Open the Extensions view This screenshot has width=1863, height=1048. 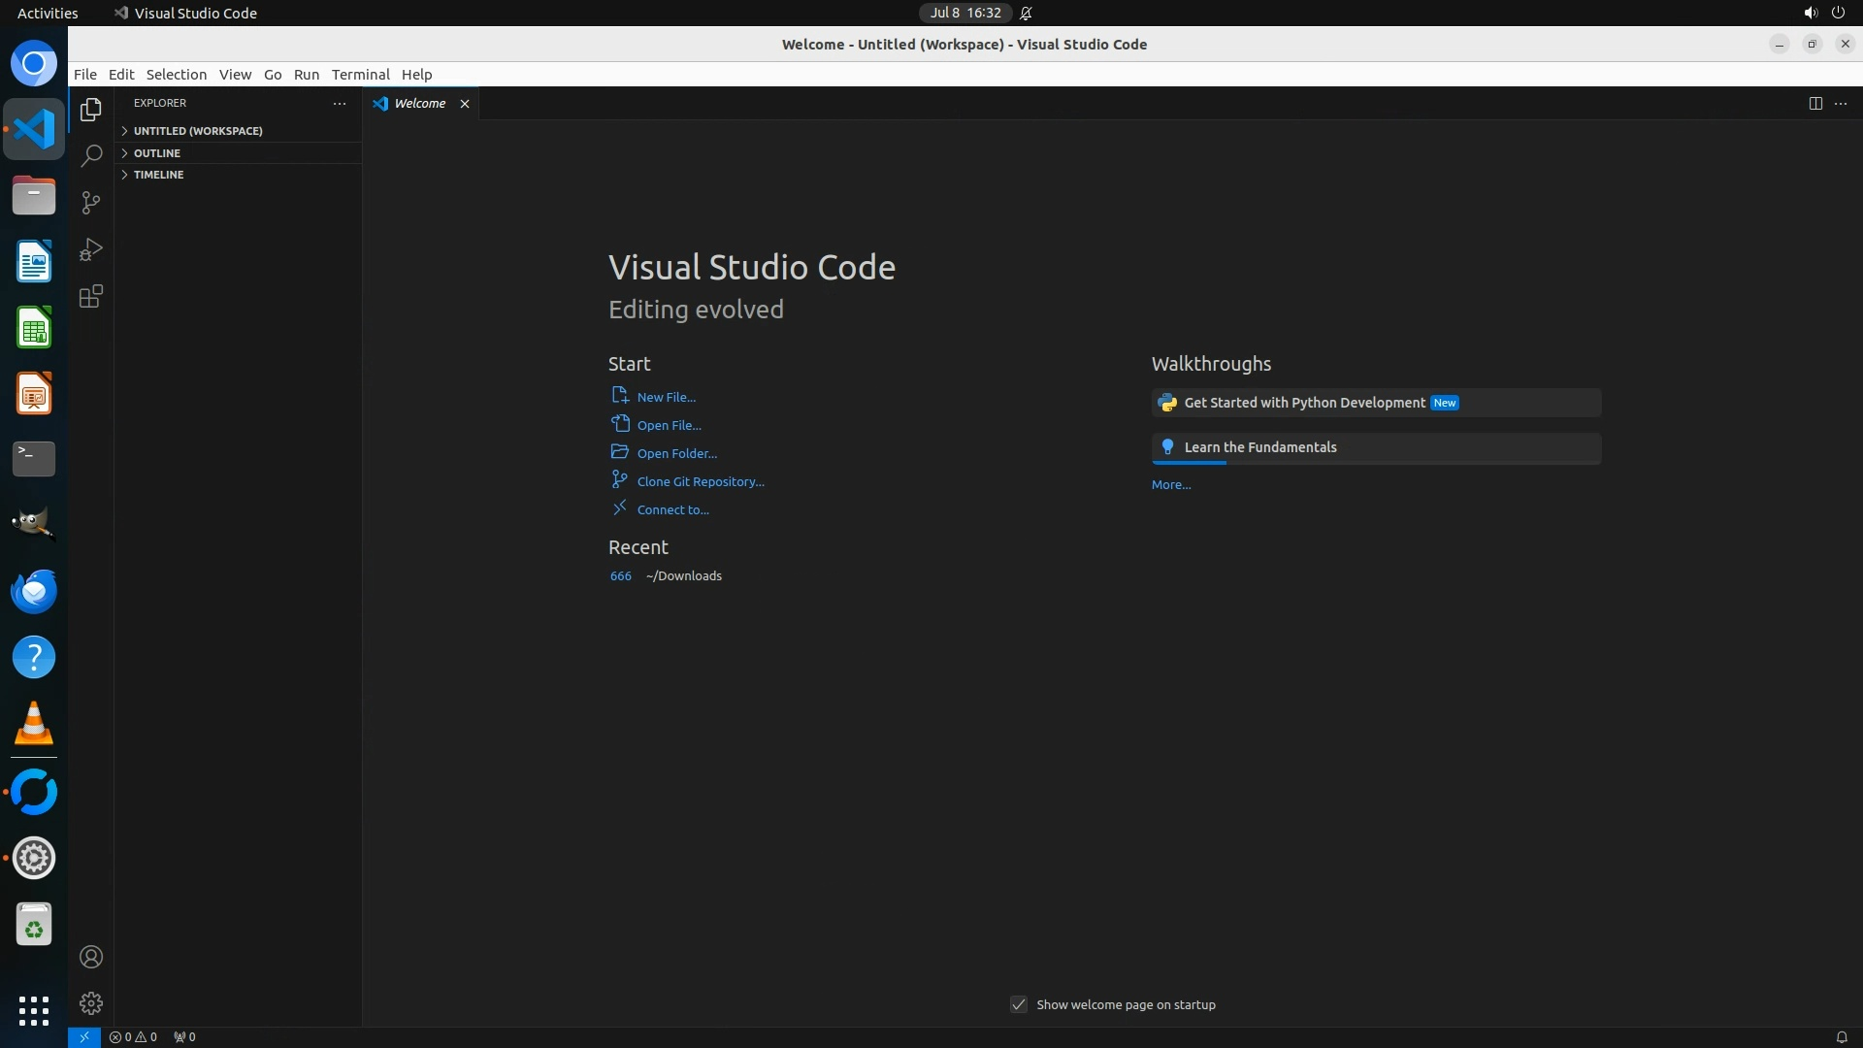click(x=91, y=296)
